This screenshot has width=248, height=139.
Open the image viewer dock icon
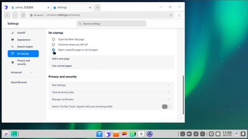click(x=124, y=134)
